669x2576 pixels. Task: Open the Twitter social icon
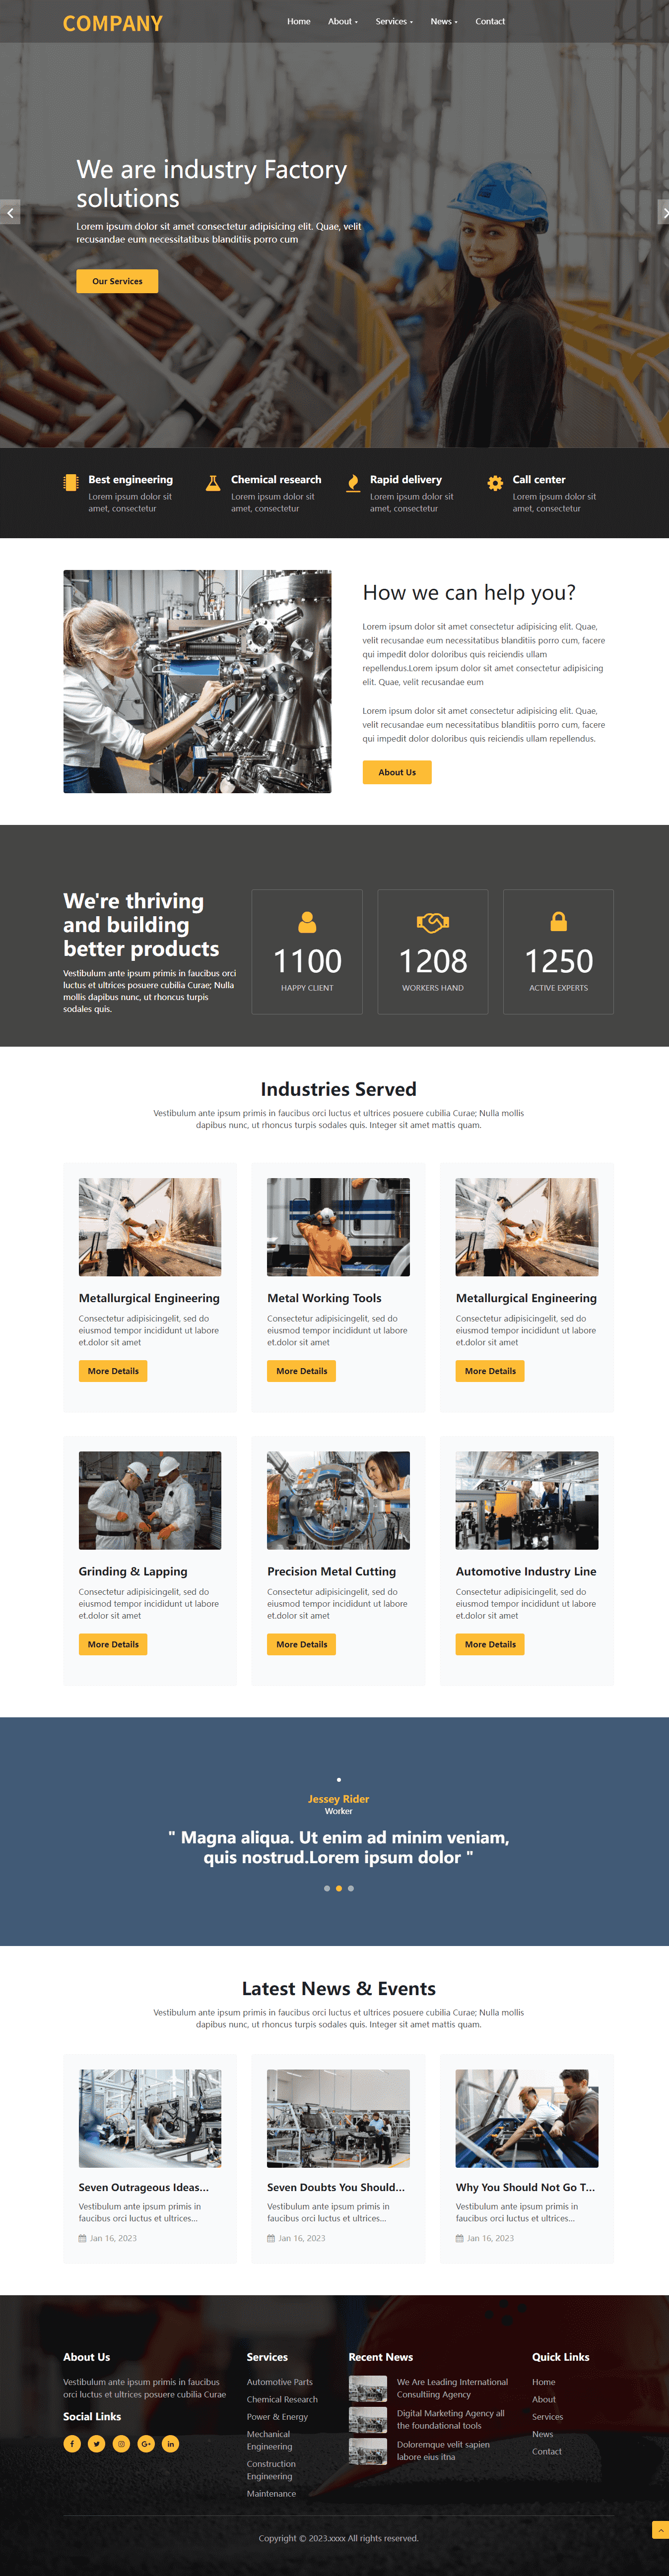pos(96,2443)
